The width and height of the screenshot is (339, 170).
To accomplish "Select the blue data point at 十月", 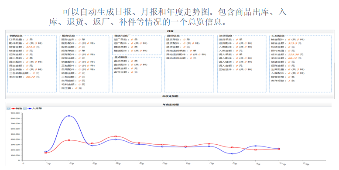I will click(256, 146).
